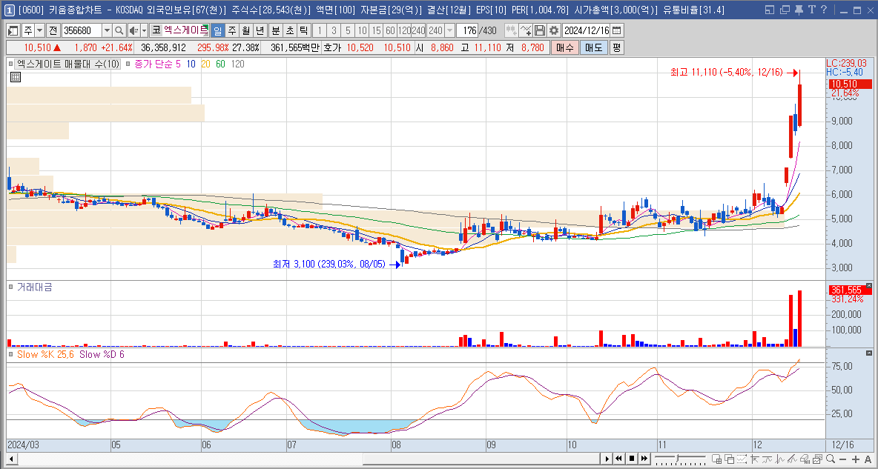The image size is (878, 469).
Task: Select the 월 monthly period tab
Action: click(245, 30)
